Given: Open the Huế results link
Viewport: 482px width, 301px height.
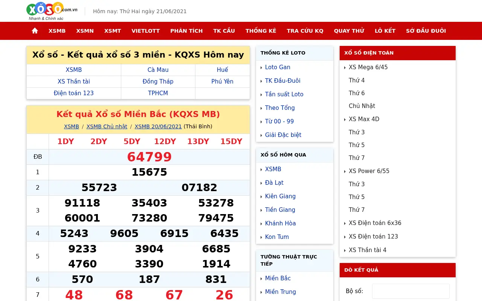Looking at the screenshot, I should [223, 70].
